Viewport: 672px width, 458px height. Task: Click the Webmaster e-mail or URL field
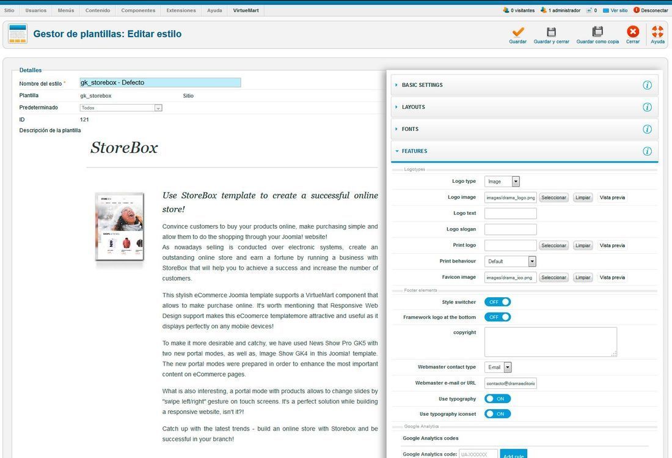point(511,383)
